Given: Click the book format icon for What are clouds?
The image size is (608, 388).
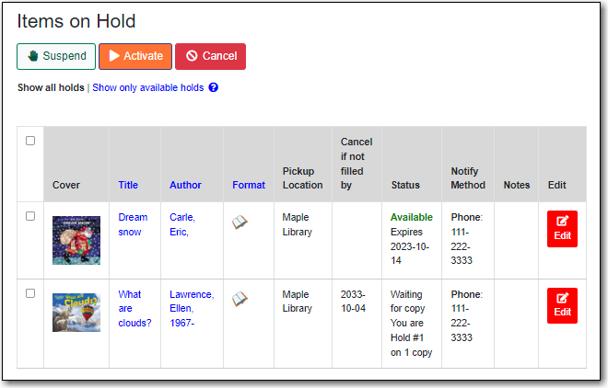Looking at the screenshot, I should [x=240, y=299].
